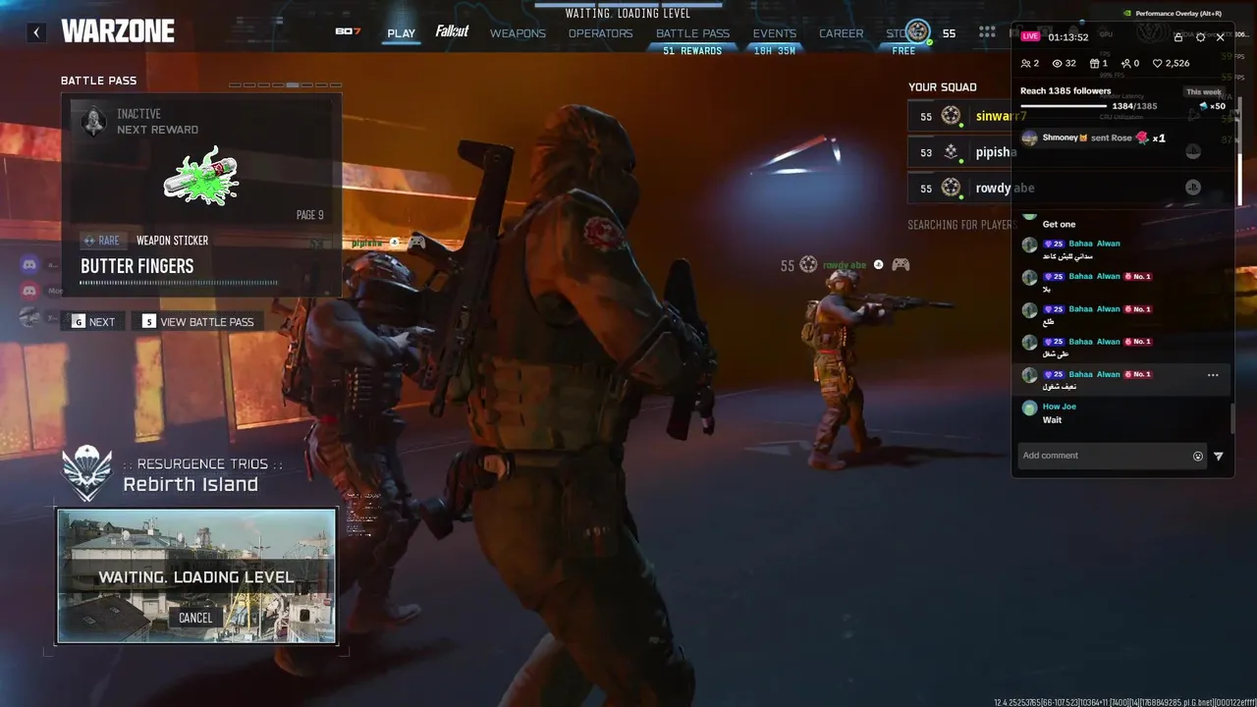Click How Joe's avatar in chat

[1029, 408]
